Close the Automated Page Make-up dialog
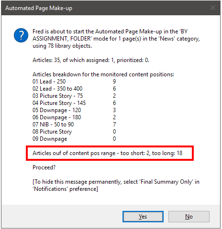The image size is (222, 229). [213, 8]
